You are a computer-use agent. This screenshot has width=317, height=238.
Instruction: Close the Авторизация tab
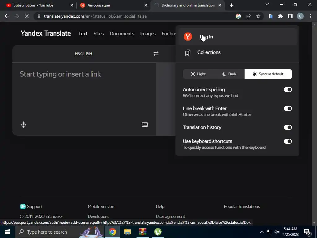146,5
